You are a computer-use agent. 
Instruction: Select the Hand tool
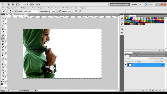click(3, 76)
